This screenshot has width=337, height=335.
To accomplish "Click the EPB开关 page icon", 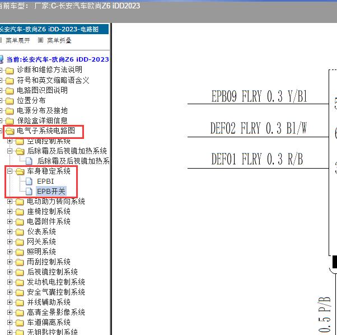I will coord(29,192).
